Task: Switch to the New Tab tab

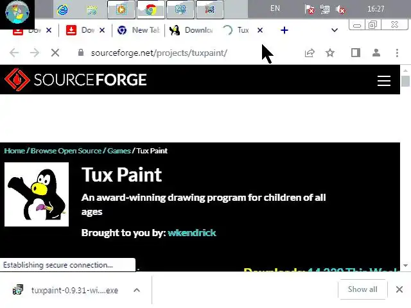Action: tap(139, 30)
